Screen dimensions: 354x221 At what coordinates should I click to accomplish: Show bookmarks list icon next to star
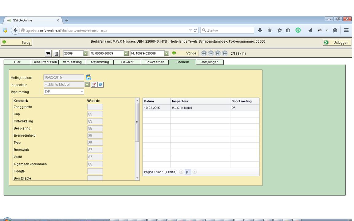pyautogui.click(x=288, y=30)
